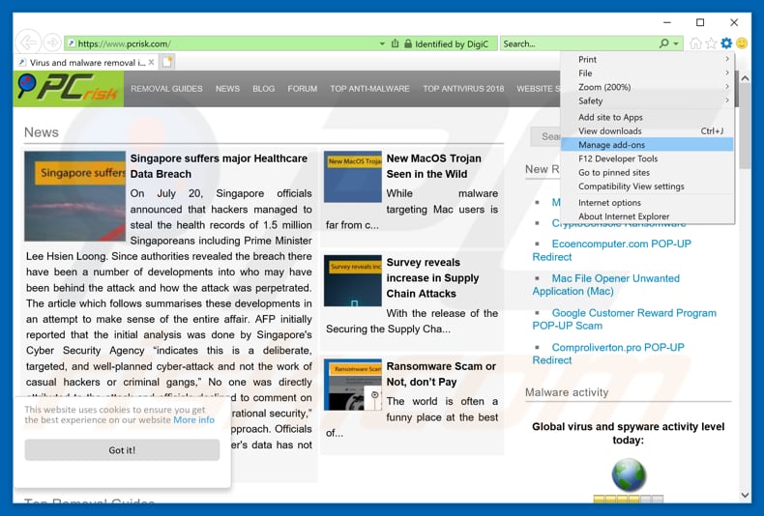Open New MacOS Trojan headline
Viewport: 764px width, 516px height.
point(433,166)
